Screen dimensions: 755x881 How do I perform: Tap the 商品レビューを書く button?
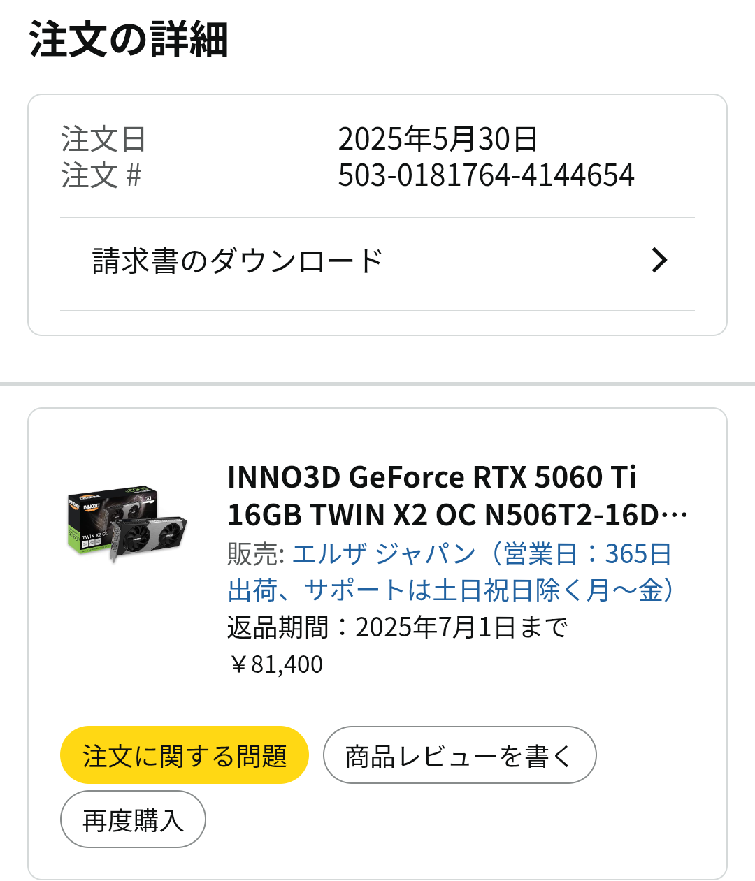point(459,755)
